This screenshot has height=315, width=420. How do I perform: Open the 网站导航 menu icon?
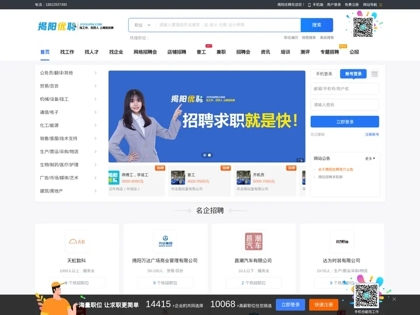click(380, 5)
